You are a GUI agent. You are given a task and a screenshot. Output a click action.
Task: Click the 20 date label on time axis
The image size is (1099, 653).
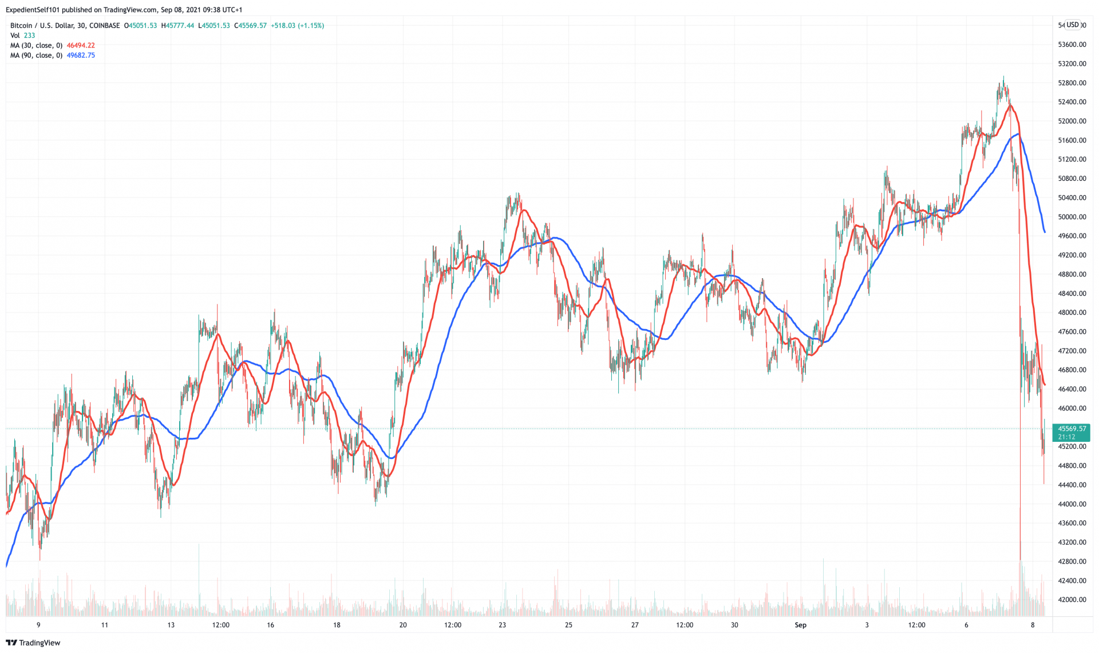(x=403, y=625)
